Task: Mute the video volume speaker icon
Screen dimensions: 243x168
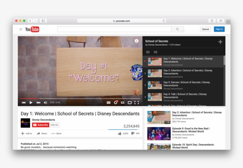Action: tap(45, 103)
